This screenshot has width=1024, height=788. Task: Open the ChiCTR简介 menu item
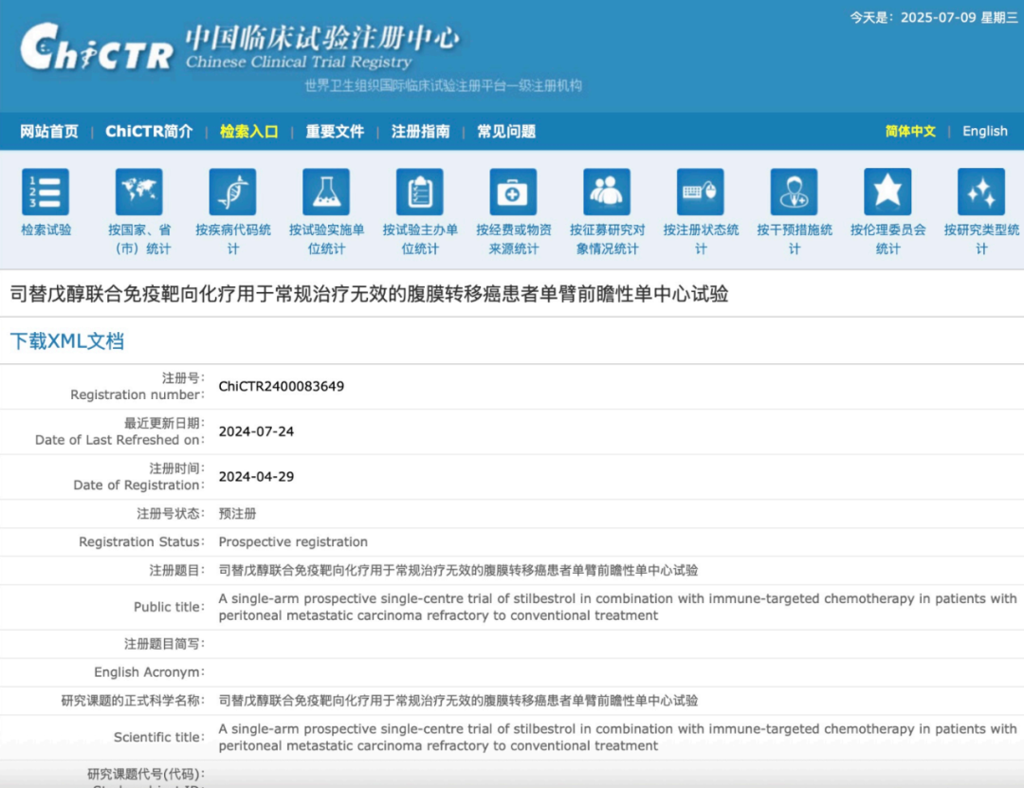(x=149, y=132)
